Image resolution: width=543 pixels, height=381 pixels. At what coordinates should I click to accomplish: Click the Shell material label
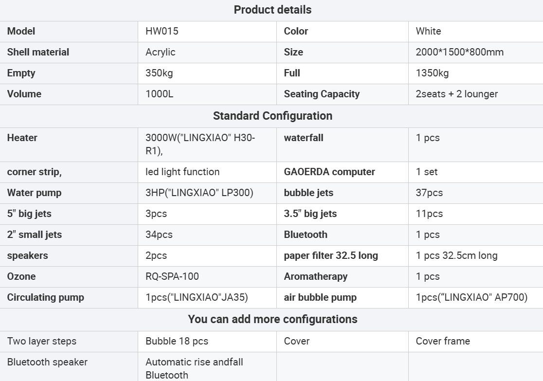(x=38, y=52)
